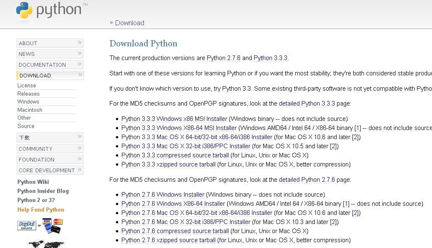
Task: Go to the Windows submenu link
Action: pyautogui.click(x=28, y=101)
